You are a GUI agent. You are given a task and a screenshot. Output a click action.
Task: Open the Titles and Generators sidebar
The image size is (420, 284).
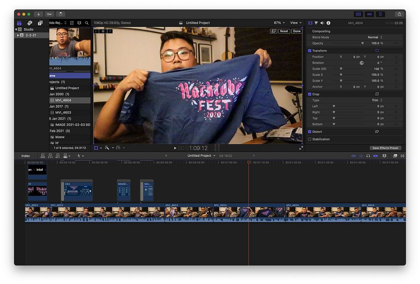click(40, 23)
